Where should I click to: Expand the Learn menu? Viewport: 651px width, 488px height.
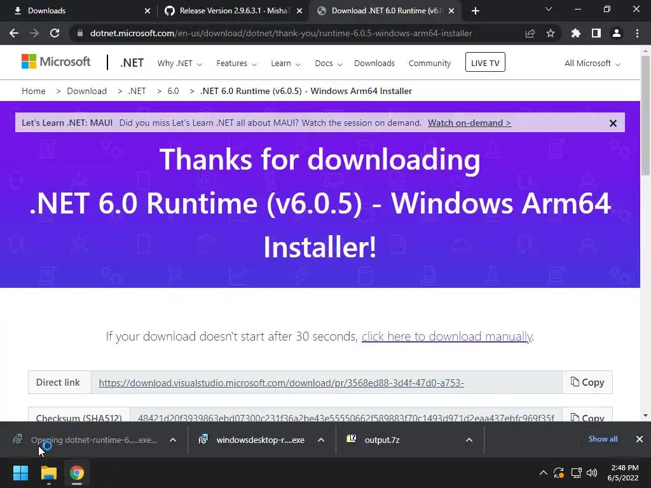coord(285,64)
